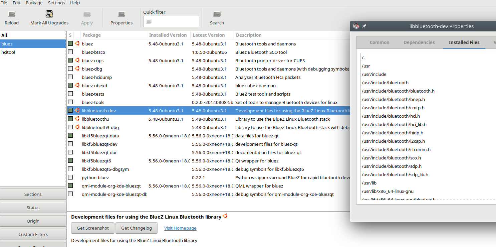The width and height of the screenshot is (496, 247).
Task: Click inside the Quick filter field
Action: 171,21
